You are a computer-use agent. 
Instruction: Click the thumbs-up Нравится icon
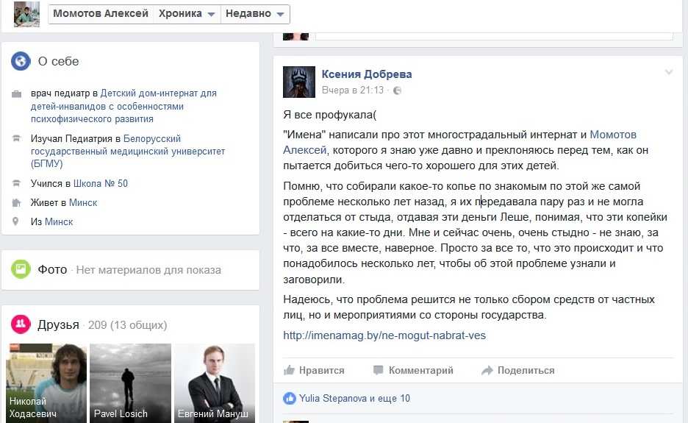coord(289,370)
